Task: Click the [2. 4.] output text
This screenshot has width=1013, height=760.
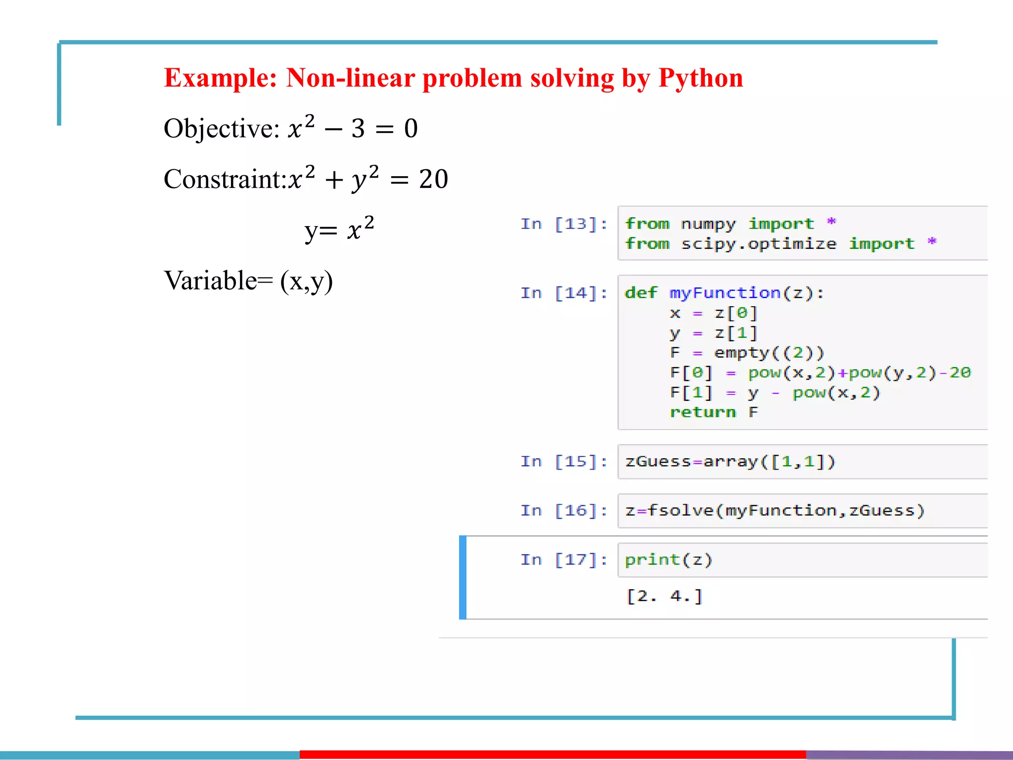Action: (664, 596)
